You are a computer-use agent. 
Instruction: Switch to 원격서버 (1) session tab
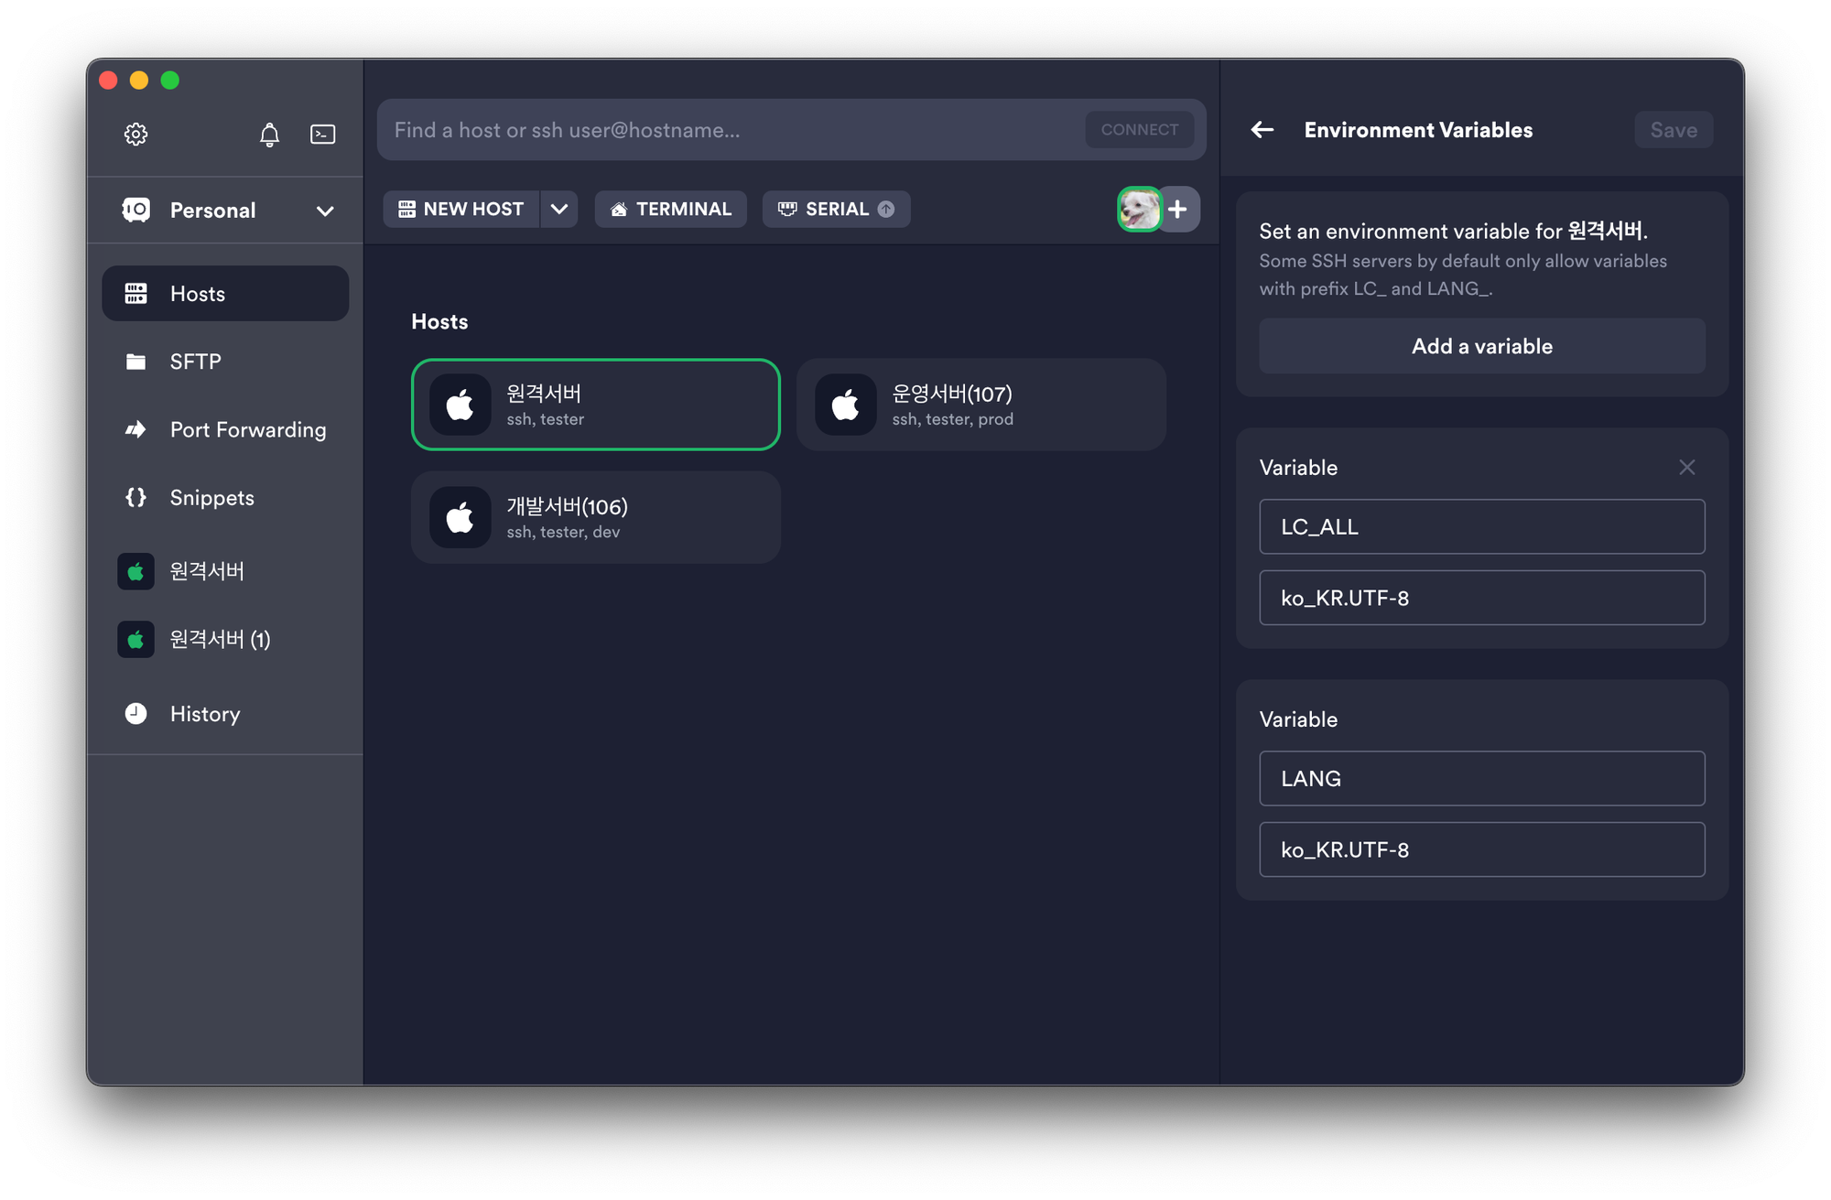(x=220, y=639)
